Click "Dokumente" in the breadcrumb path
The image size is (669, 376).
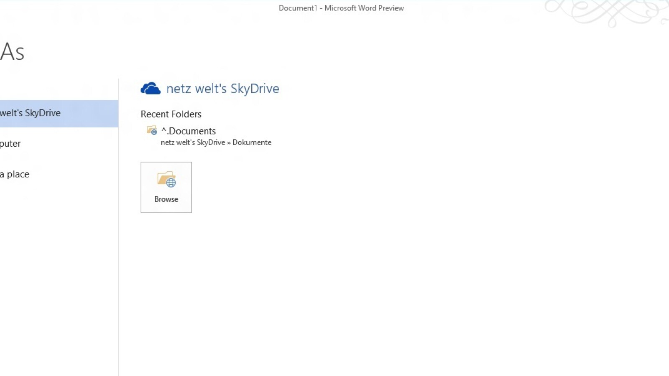coord(252,142)
